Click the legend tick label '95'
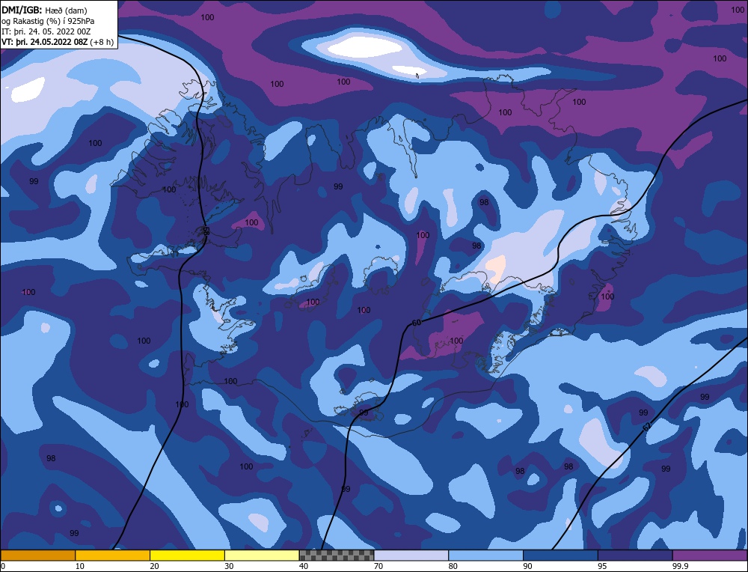The image size is (748, 572). pyautogui.click(x=602, y=566)
